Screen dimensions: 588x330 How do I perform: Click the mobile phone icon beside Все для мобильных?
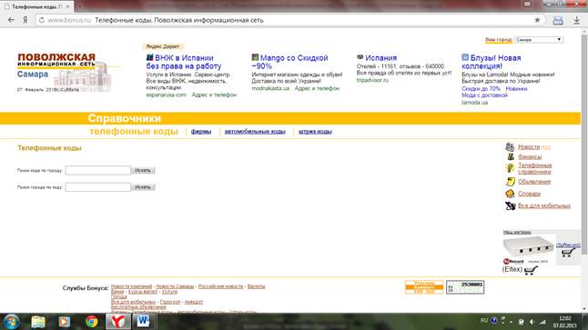point(510,205)
